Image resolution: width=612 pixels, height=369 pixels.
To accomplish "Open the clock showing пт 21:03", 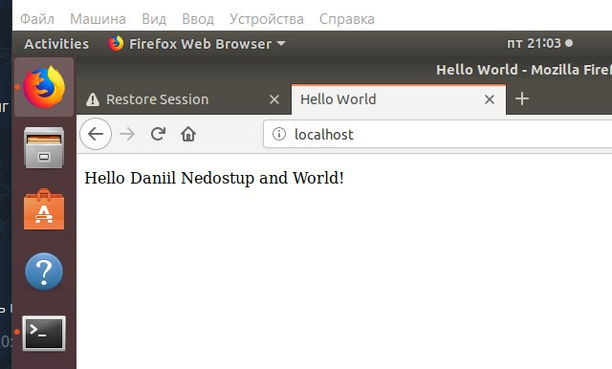I will [x=539, y=43].
